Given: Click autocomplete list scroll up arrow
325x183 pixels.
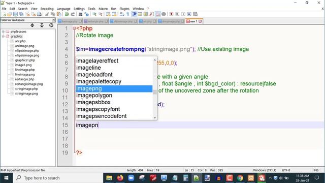Looking at the screenshot, I should point(154,60).
